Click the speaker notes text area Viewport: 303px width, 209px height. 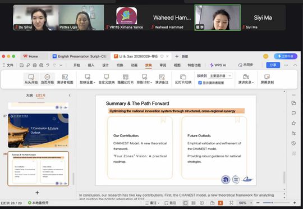coord(180,197)
